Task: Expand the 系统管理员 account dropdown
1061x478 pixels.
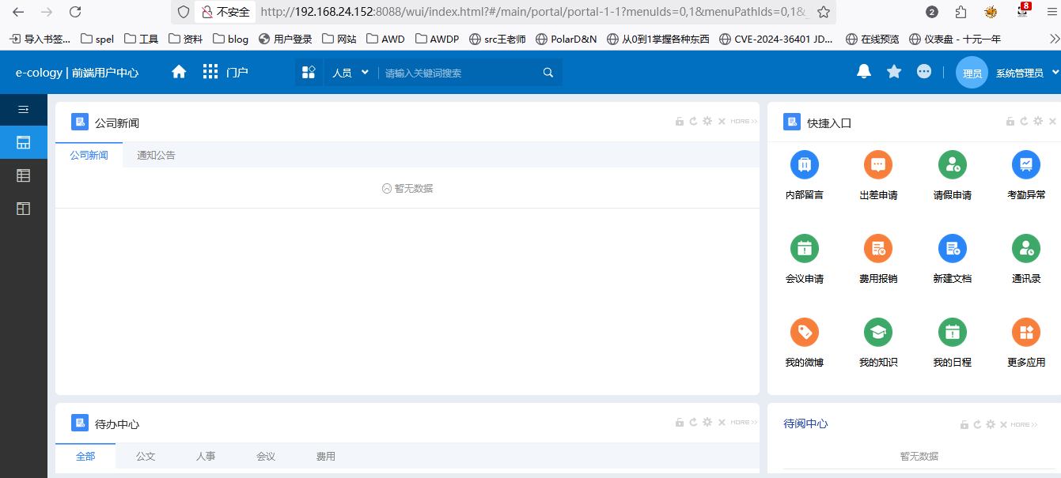Action: (x=1027, y=73)
